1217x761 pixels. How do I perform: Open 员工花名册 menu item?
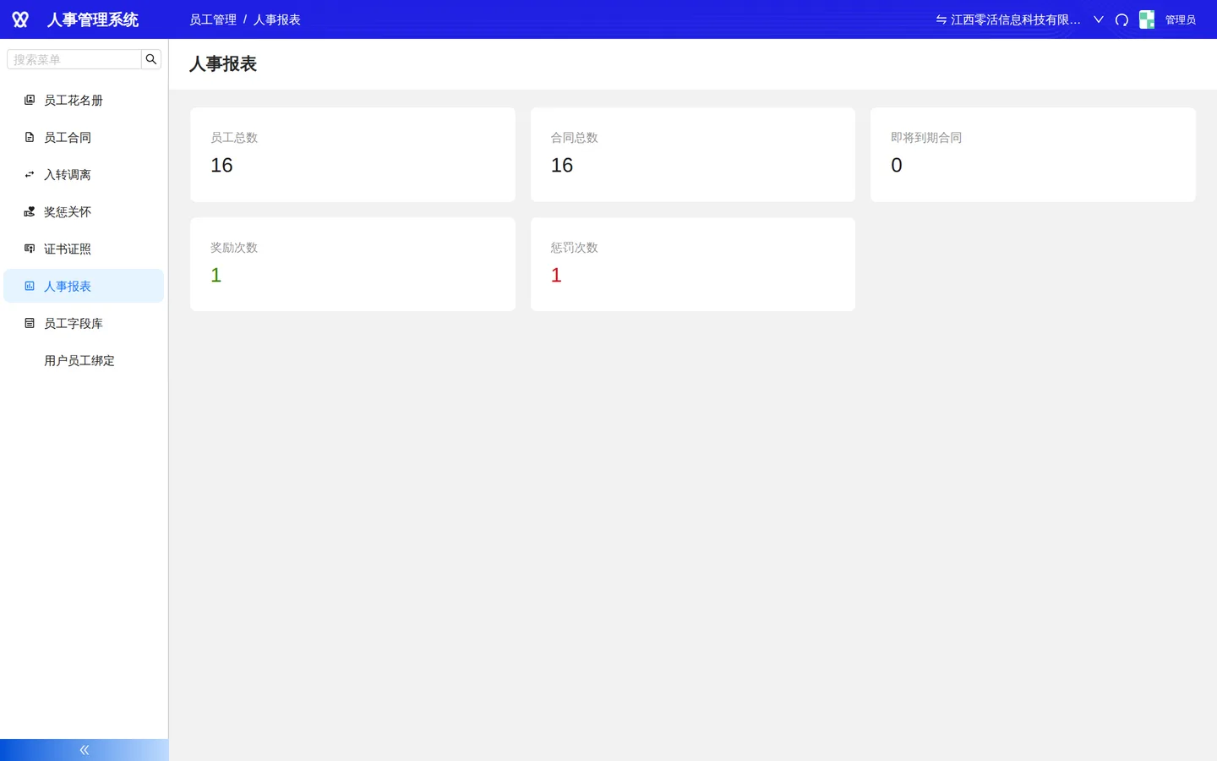tap(84, 100)
